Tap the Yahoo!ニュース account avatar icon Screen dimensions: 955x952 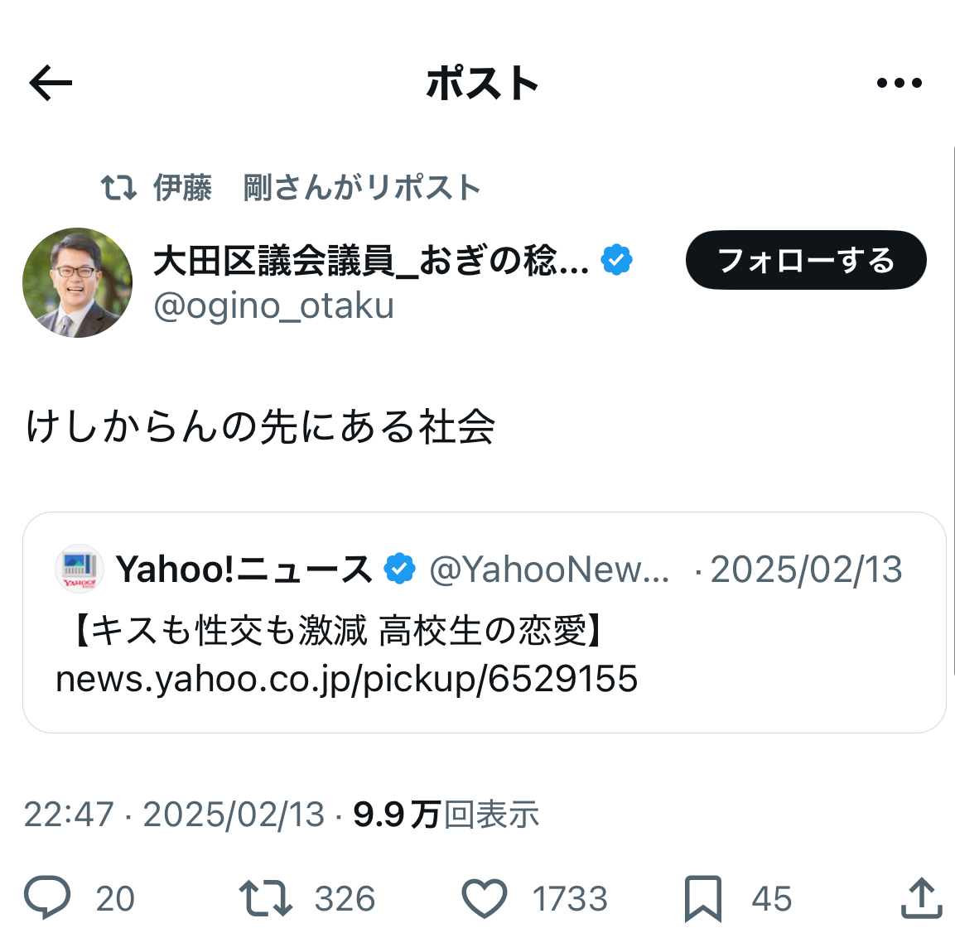pos(79,570)
